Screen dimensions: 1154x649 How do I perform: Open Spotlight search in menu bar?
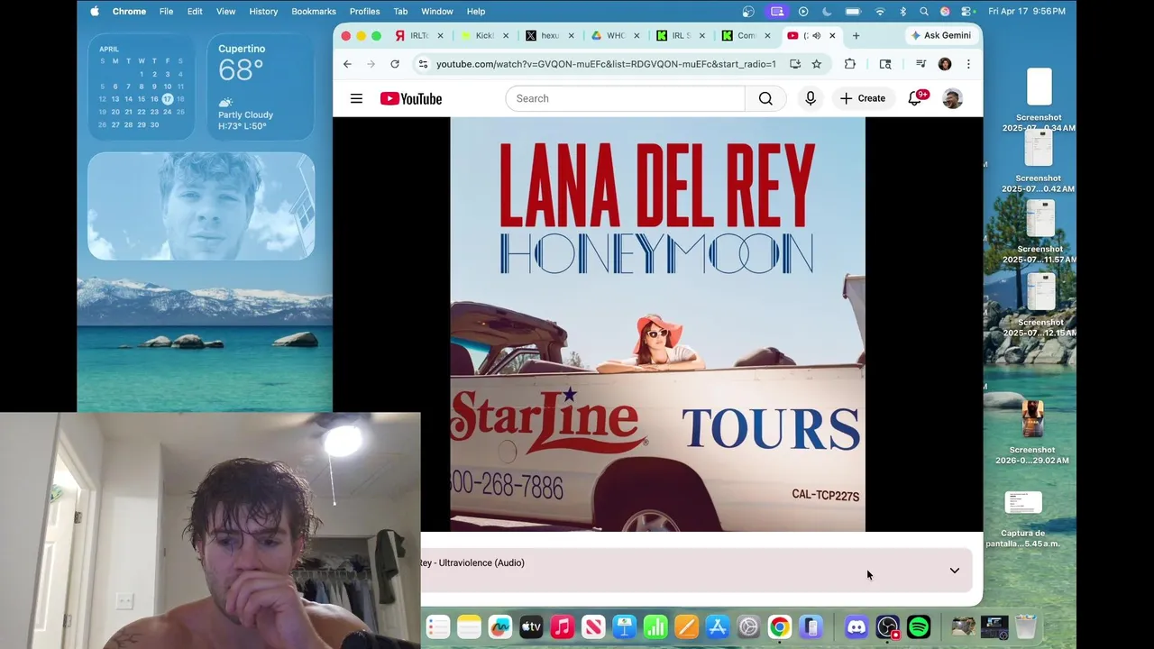click(924, 11)
